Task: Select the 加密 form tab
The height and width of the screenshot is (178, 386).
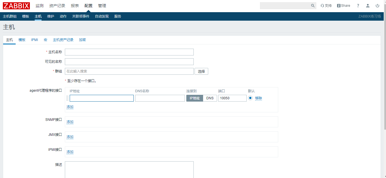Action: 82,40
